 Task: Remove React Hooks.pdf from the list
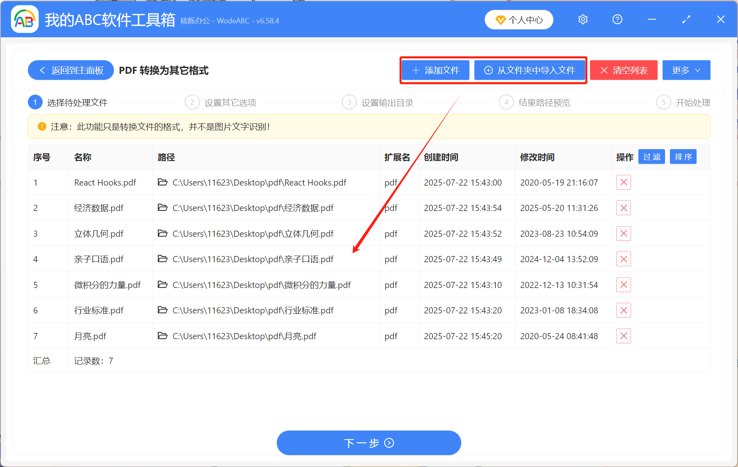(624, 182)
